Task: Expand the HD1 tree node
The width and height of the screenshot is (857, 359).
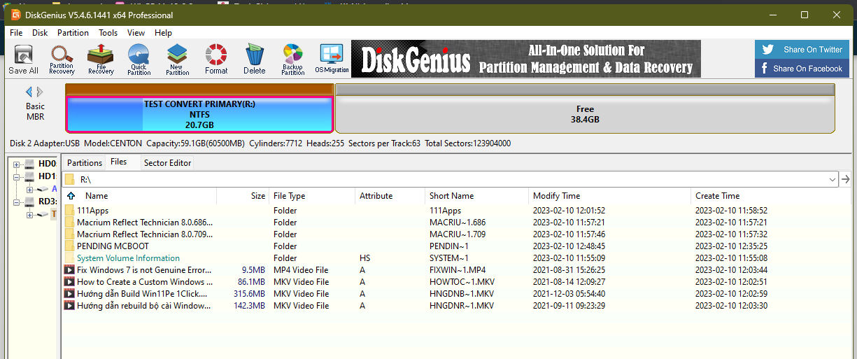Action: point(16,177)
